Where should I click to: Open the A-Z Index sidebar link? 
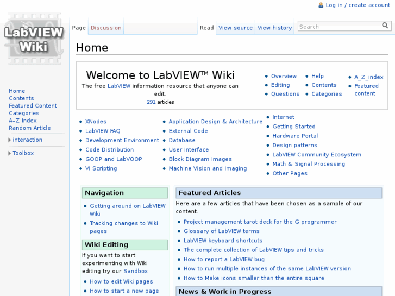[x=23, y=121]
